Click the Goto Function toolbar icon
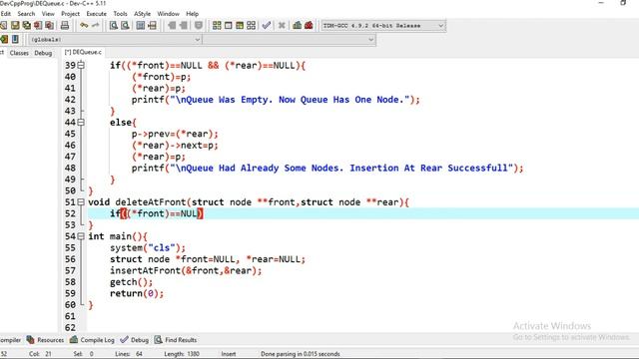This screenshot has height=359, width=639. pyautogui.click(x=141, y=26)
